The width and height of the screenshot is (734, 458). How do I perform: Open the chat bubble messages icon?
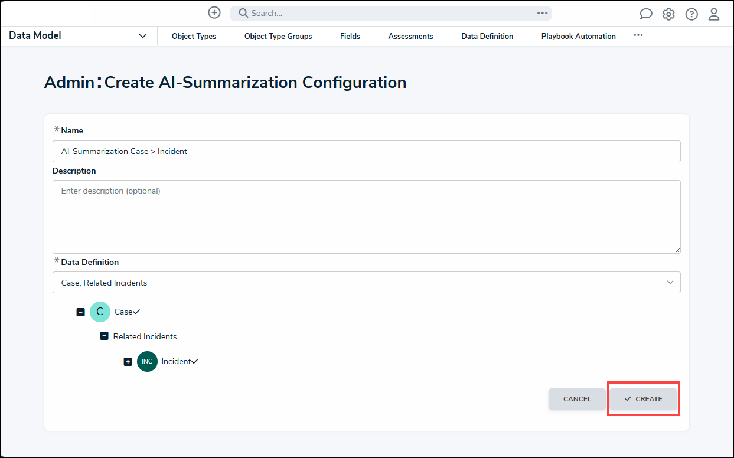[x=646, y=14]
